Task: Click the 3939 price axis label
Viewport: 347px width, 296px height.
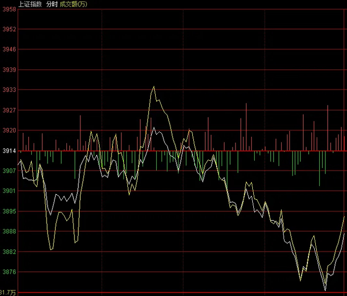Action: coord(9,70)
